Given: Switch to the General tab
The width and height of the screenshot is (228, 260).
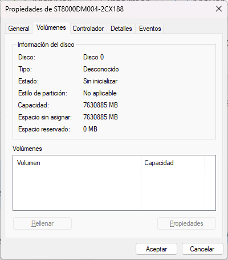Looking at the screenshot, I should click(x=19, y=29).
